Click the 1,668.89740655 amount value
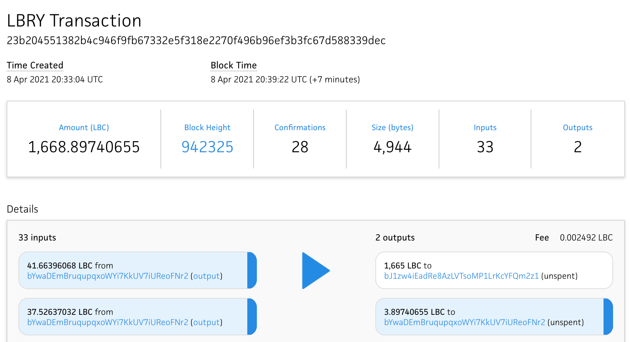Viewport: 630px width, 342px height. pos(84,147)
